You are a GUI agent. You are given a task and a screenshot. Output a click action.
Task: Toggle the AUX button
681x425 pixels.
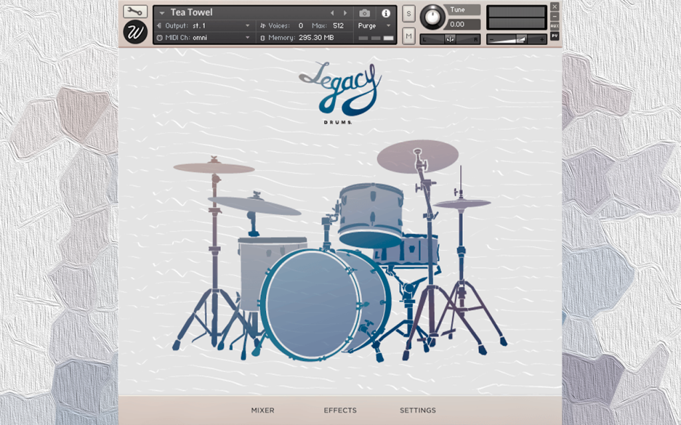click(x=555, y=26)
